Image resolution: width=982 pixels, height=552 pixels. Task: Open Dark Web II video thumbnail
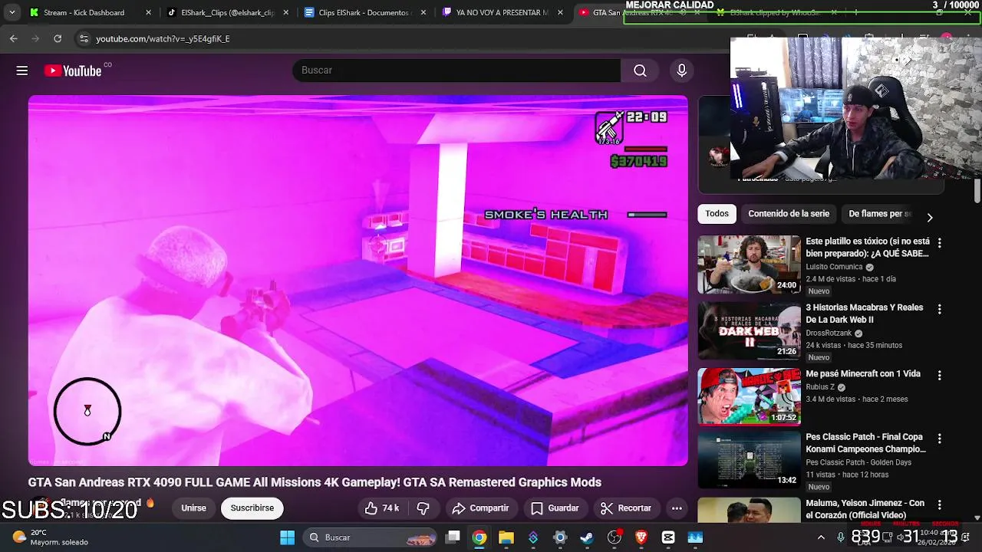point(749,331)
